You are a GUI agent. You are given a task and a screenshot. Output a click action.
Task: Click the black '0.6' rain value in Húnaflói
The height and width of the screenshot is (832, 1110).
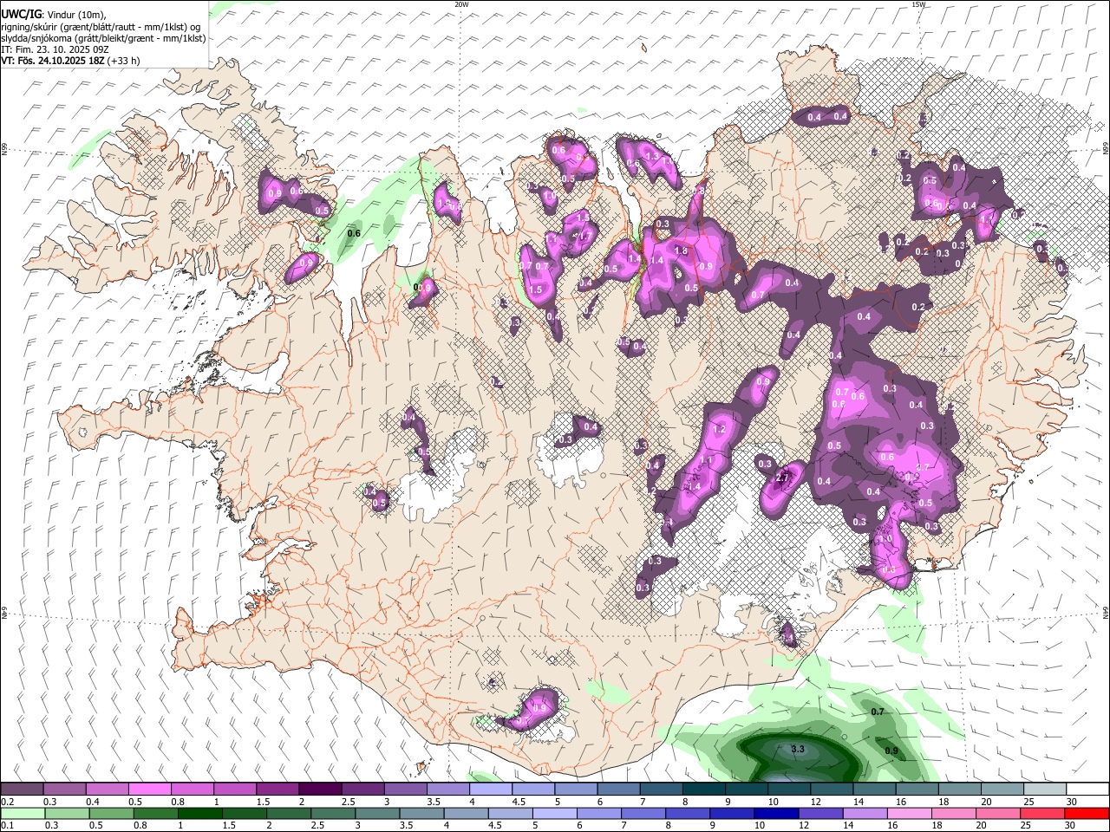pyautogui.click(x=354, y=233)
